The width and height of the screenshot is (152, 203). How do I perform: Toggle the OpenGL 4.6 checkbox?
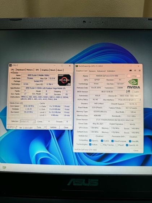click(x=127, y=145)
